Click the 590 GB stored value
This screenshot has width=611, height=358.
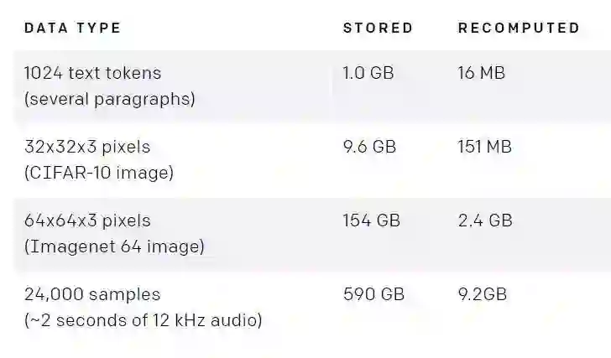[x=373, y=294]
